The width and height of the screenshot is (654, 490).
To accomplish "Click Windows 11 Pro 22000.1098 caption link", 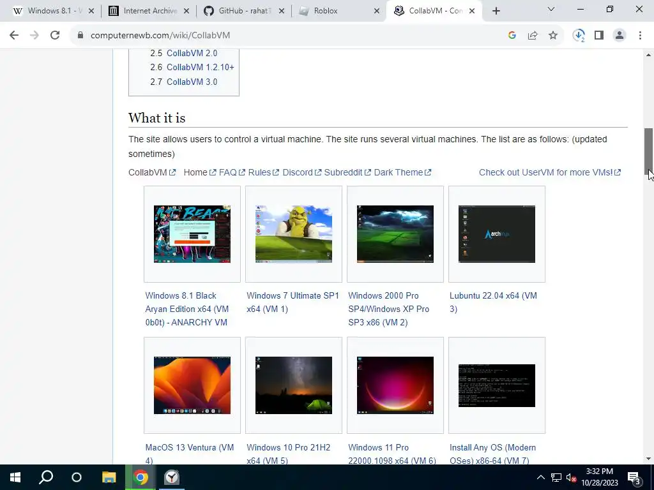I will tap(392, 454).
